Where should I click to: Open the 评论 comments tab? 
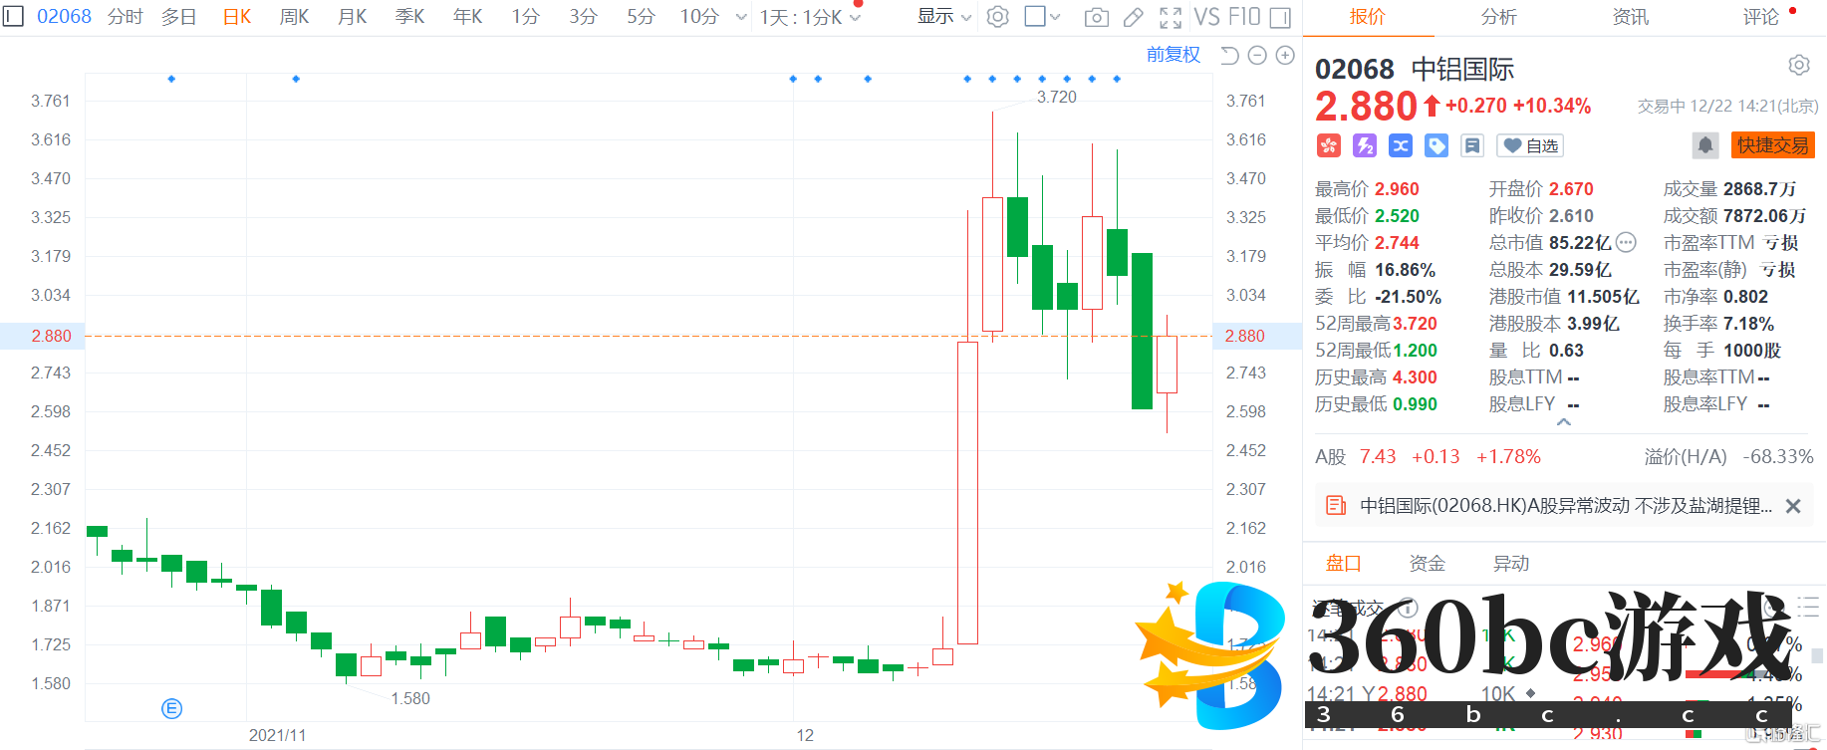point(1761,17)
